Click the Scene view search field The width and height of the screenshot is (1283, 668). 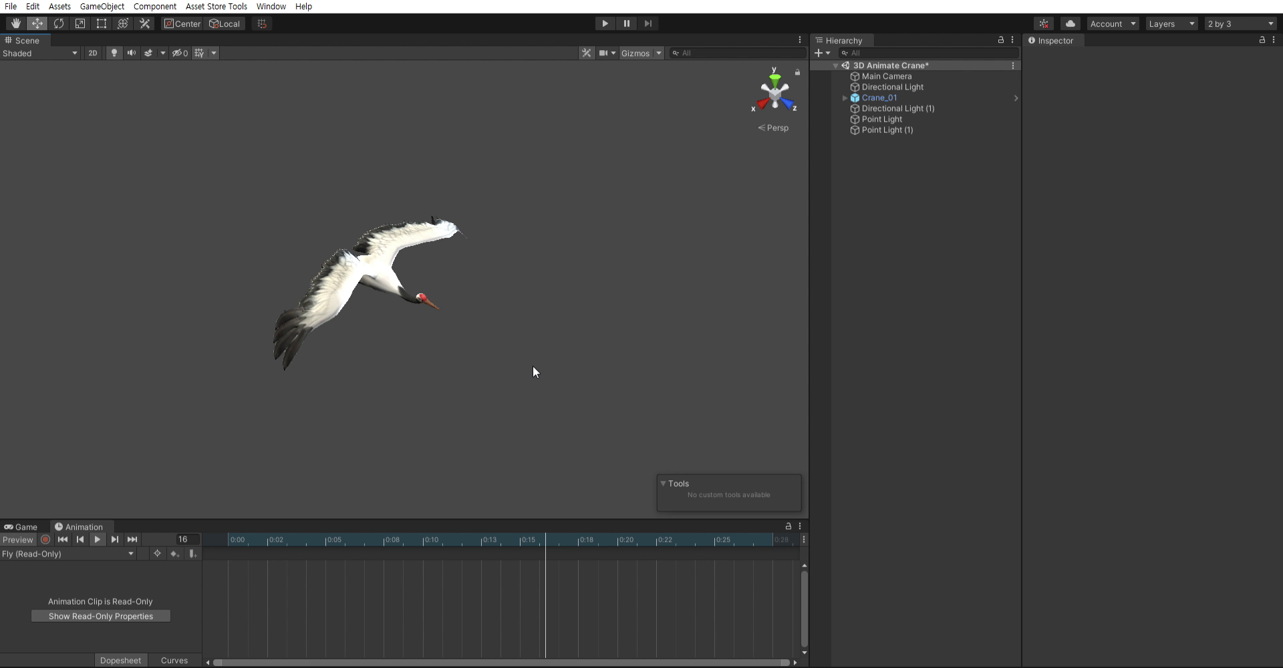point(738,53)
